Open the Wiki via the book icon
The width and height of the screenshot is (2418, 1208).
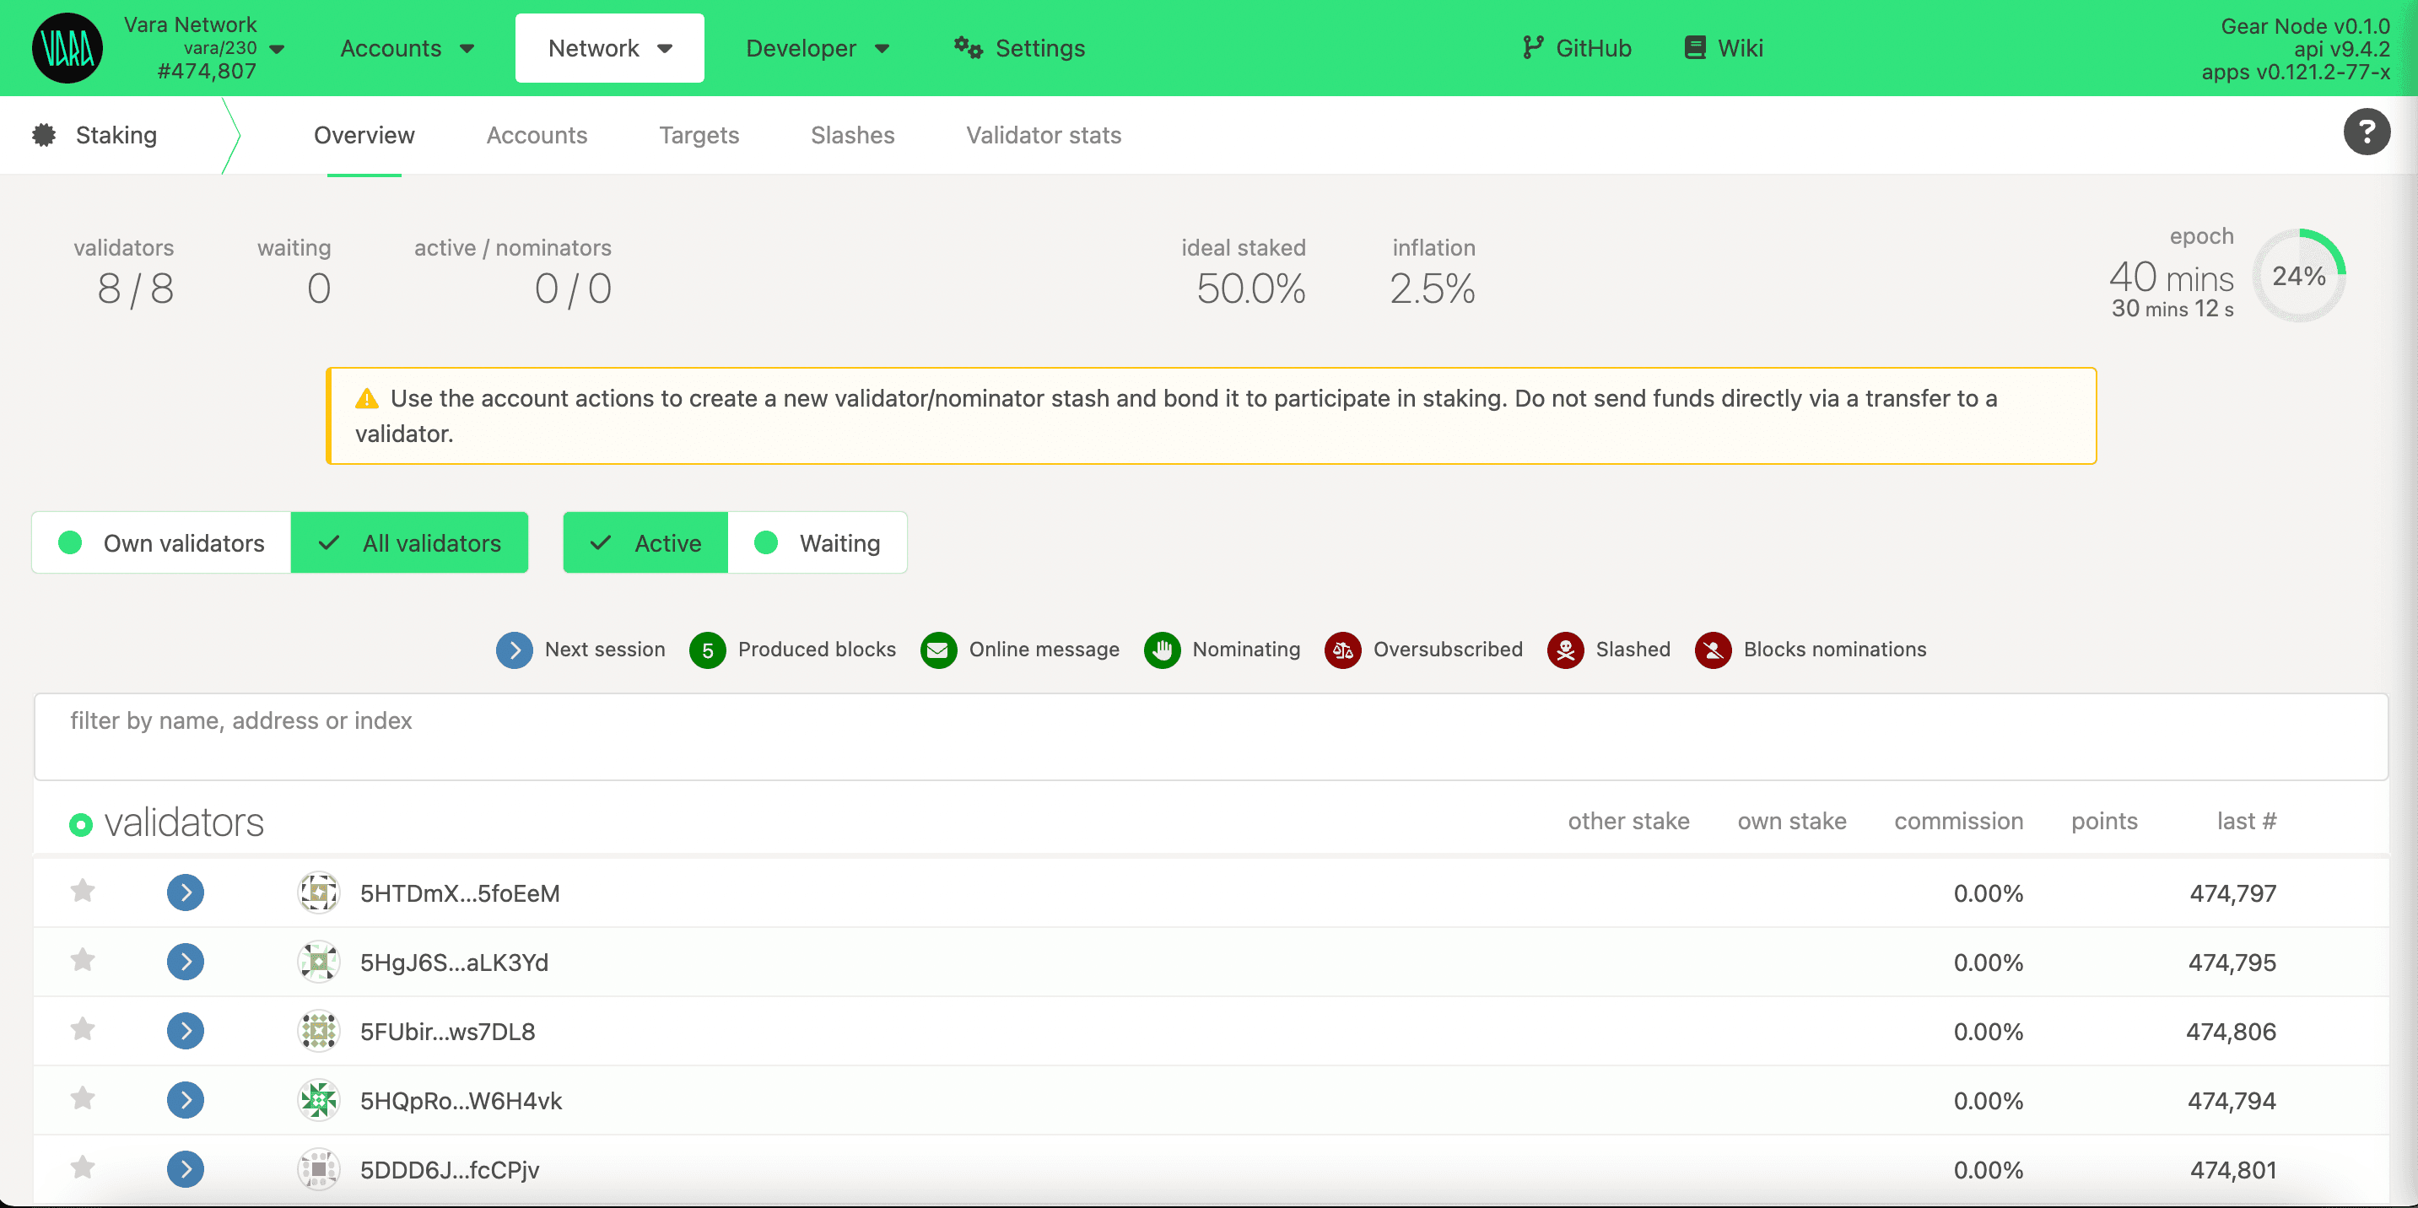(x=1695, y=47)
